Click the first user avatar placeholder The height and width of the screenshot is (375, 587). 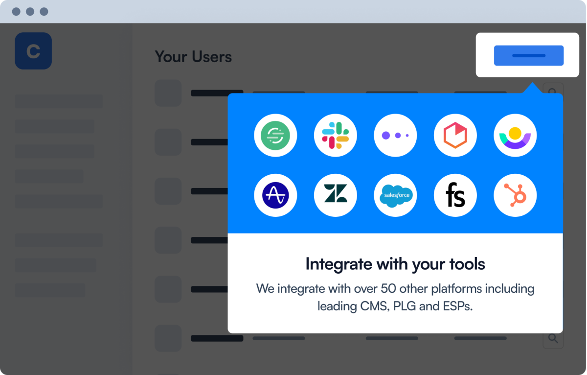pos(168,93)
